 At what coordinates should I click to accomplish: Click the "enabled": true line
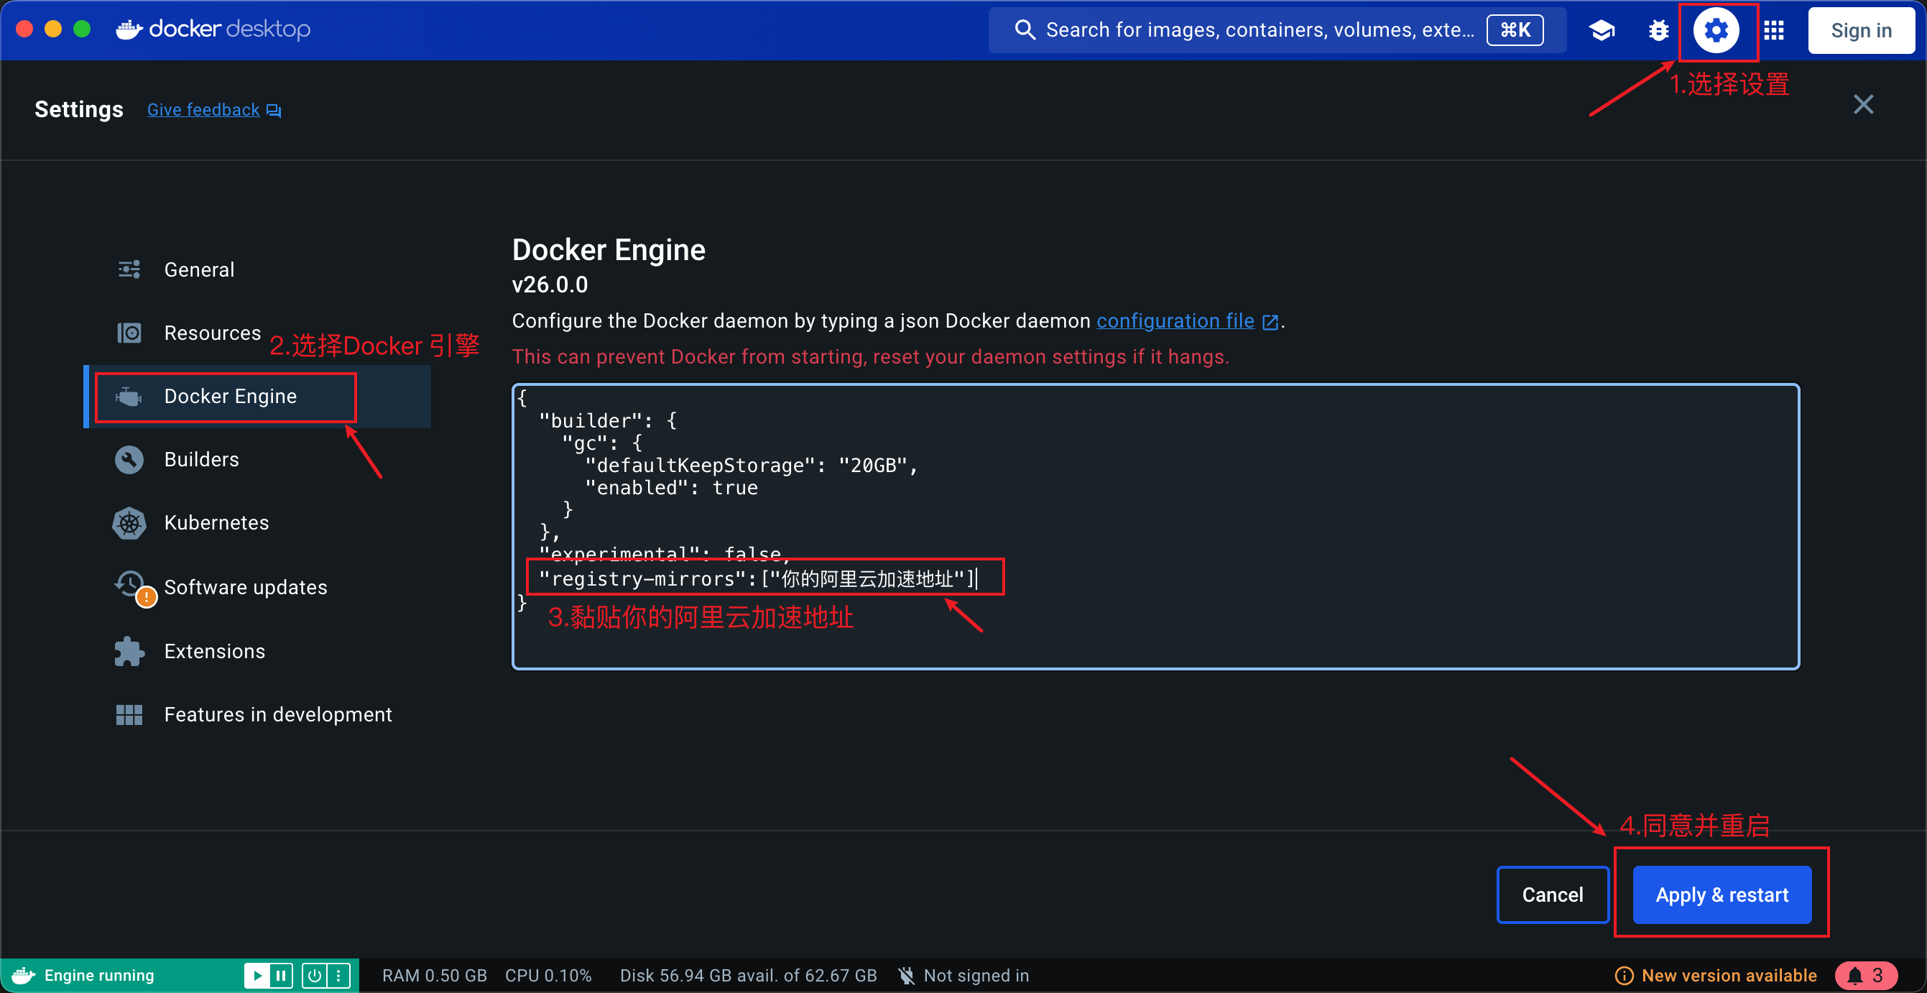(x=671, y=488)
